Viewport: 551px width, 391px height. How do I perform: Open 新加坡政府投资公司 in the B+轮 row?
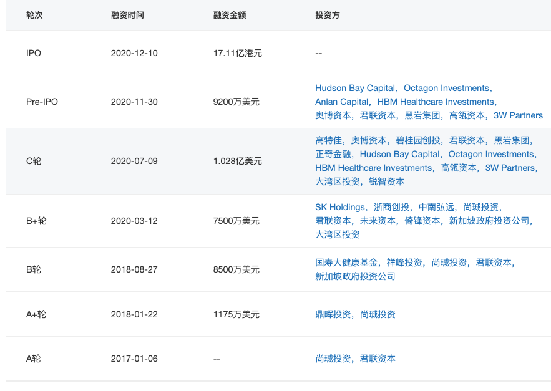pos(489,221)
